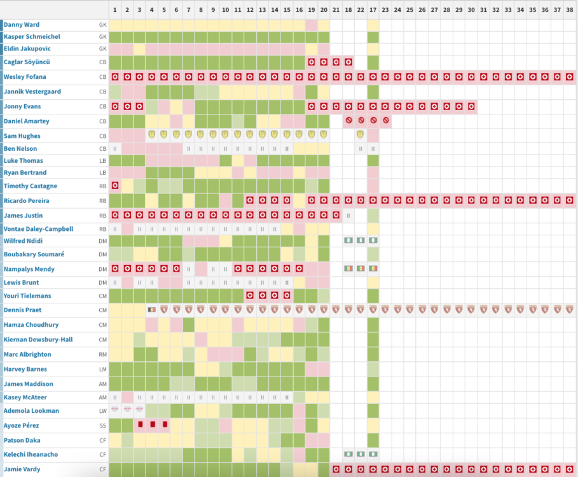The height and width of the screenshot is (477, 578).
Task: Click Caglar Söyüncü's injury icon under matchday 19
Action: [x=312, y=62]
